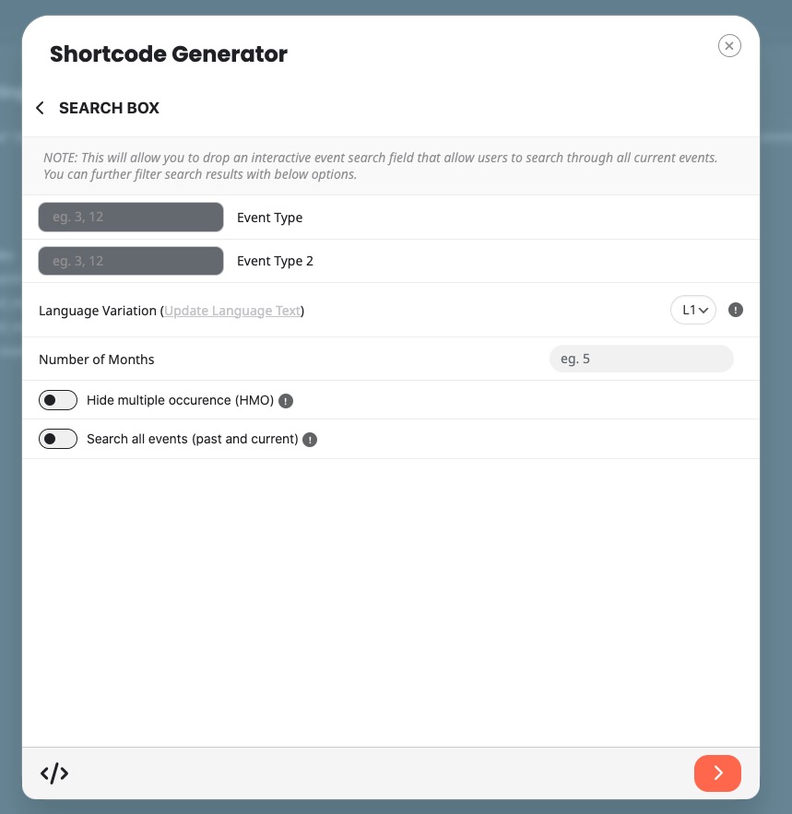Show the HMO info tooltip icon
Screen dimensions: 792x814
coord(286,401)
